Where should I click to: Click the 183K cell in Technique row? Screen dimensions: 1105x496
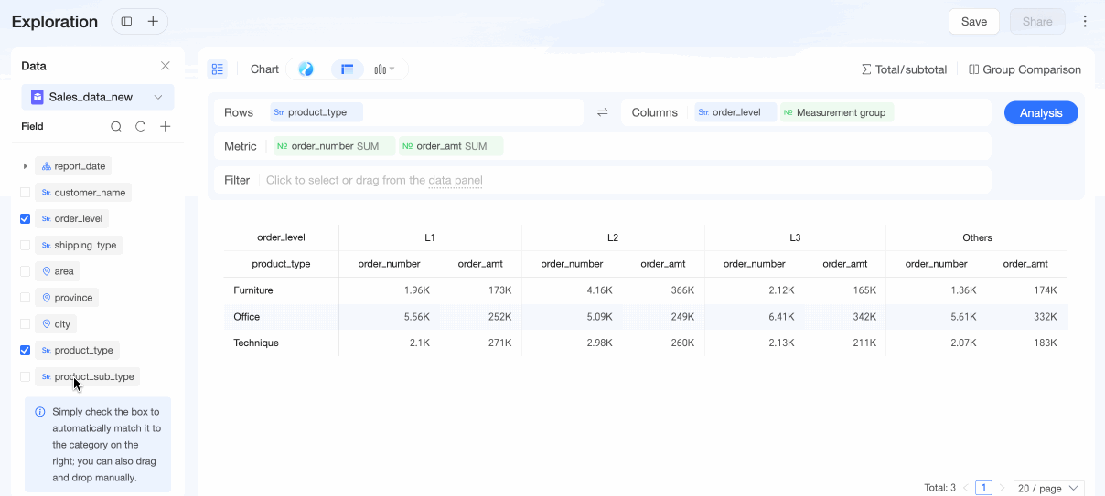click(1046, 343)
